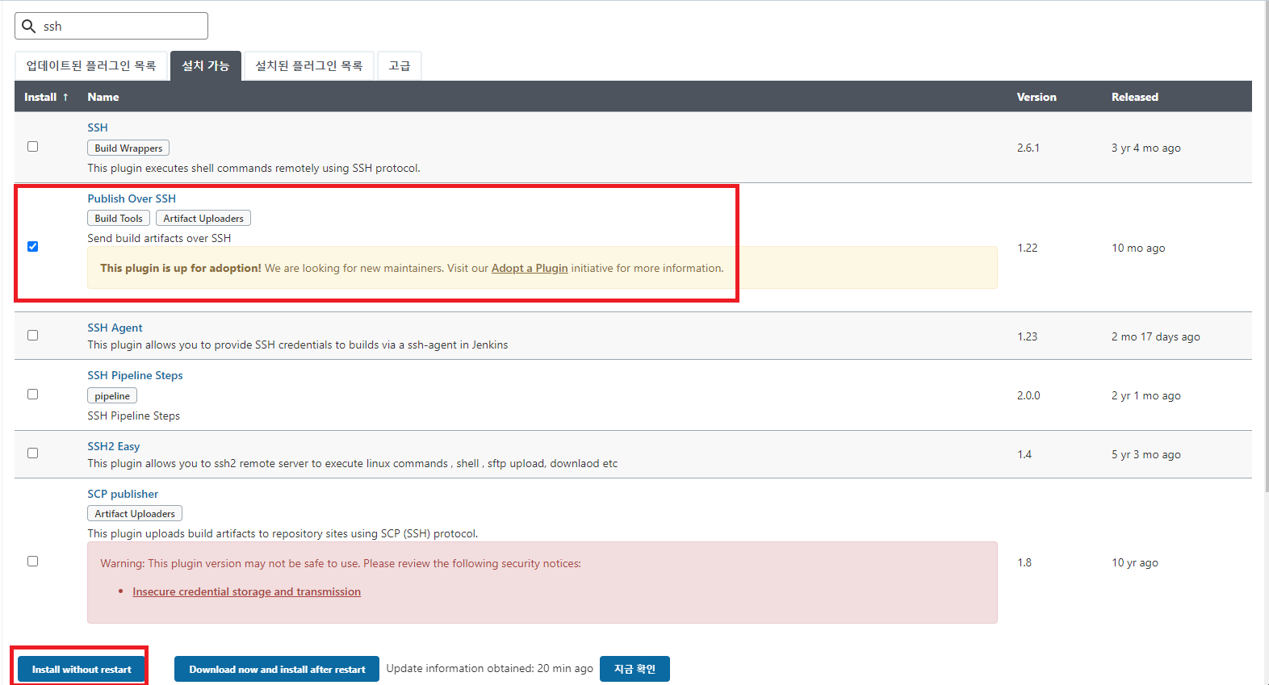Viewport: 1269px width, 685px height.
Task: Select the 설치 가능 tab
Action: 206,66
